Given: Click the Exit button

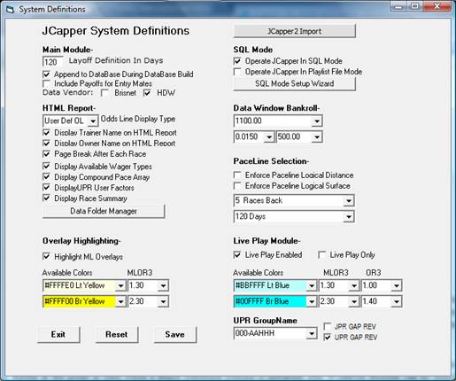Looking at the screenshot, I should coord(58,334).
